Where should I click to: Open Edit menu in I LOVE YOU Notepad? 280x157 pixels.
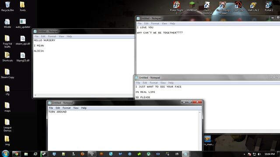point(146,24)
